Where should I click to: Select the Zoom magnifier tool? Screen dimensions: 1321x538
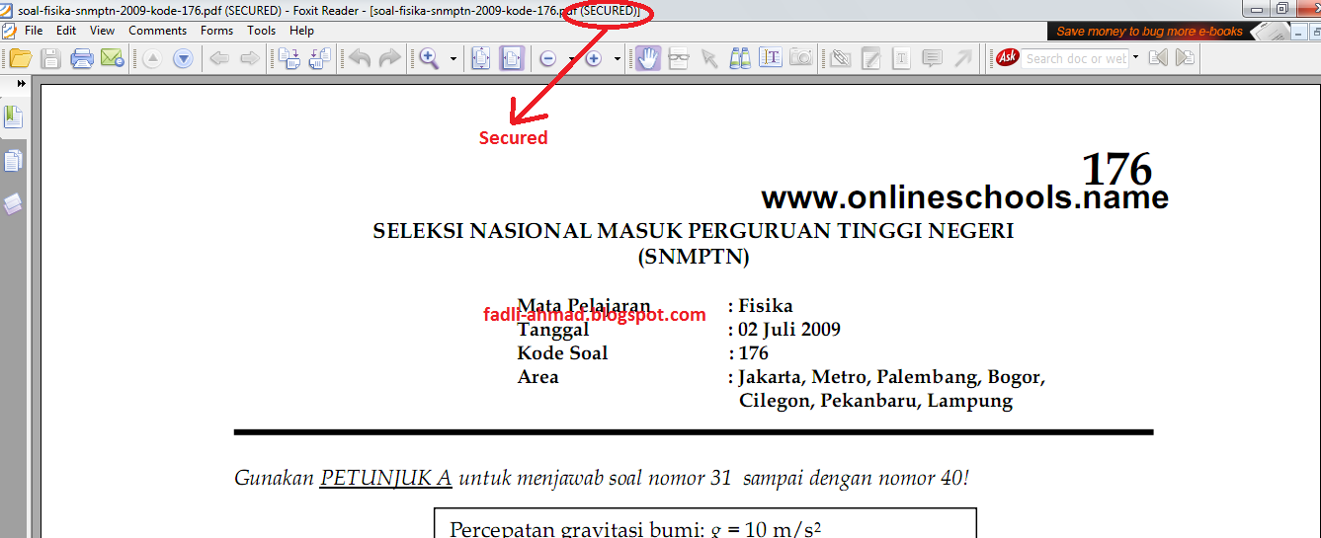pyautogui.click(x=430, y=58)
